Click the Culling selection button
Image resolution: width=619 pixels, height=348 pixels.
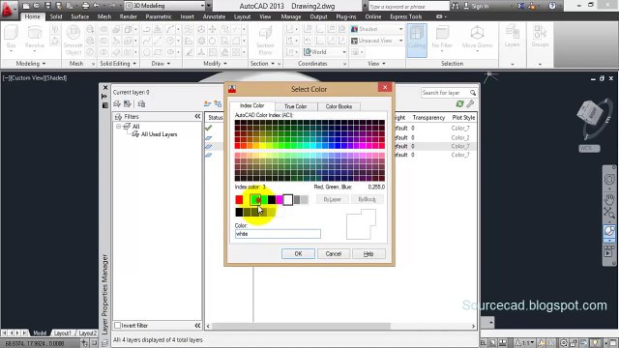[x=417, y=40]
